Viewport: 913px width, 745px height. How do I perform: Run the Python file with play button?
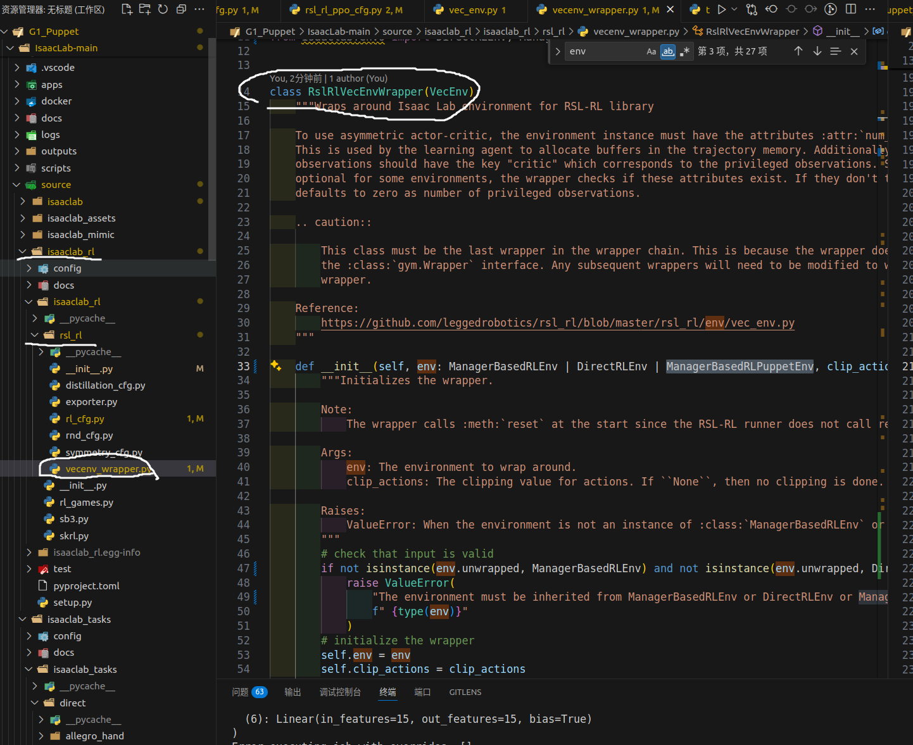[721, 9]
